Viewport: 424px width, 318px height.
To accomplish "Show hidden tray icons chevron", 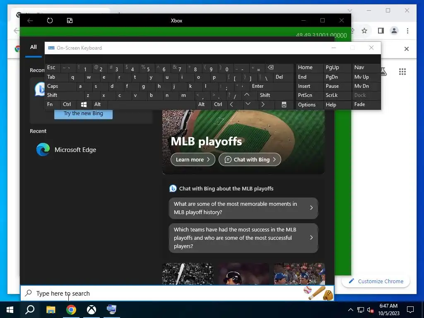I will click(x=350, y=310).
